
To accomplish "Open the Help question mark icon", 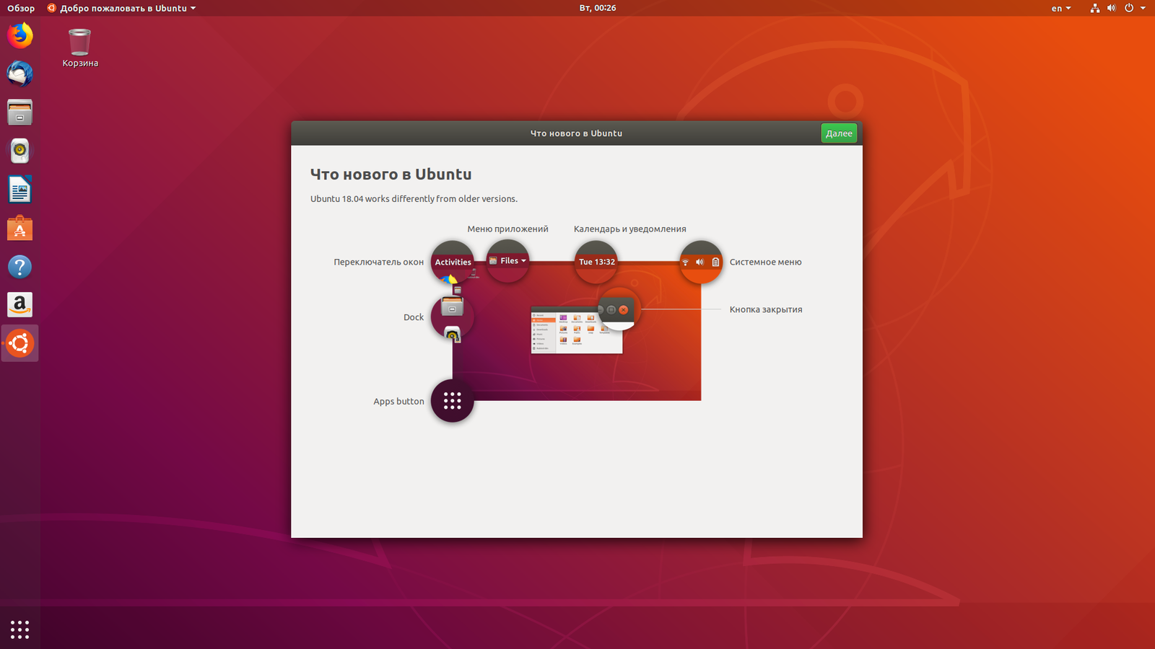I will (20, 267).
